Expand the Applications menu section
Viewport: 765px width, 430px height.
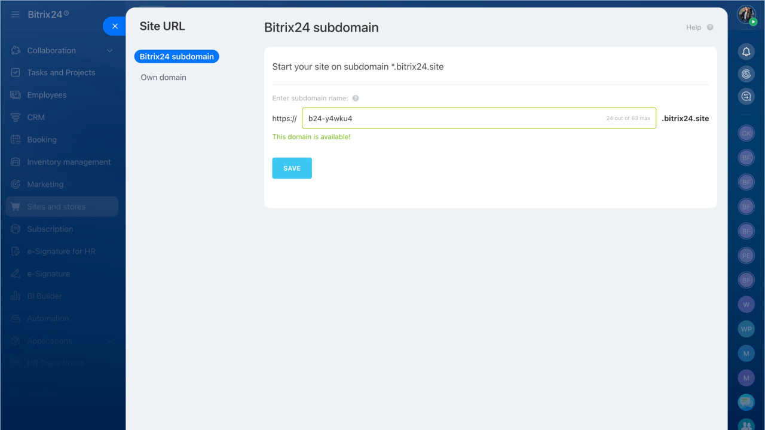pyautogui.click(x=109, y=341)
